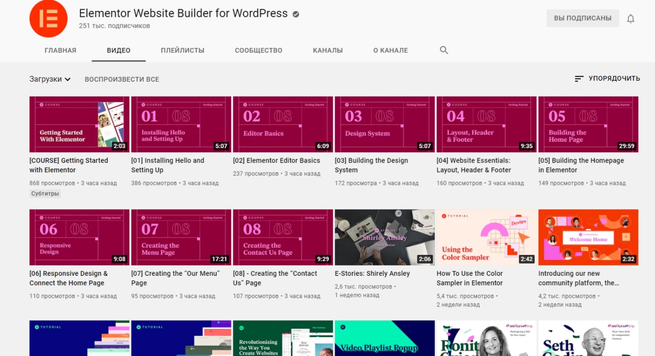Click the channel name Elementor Website Builder for WordPress
The width and height of the screenshot is (655, 356).
(x=183, y=13)
